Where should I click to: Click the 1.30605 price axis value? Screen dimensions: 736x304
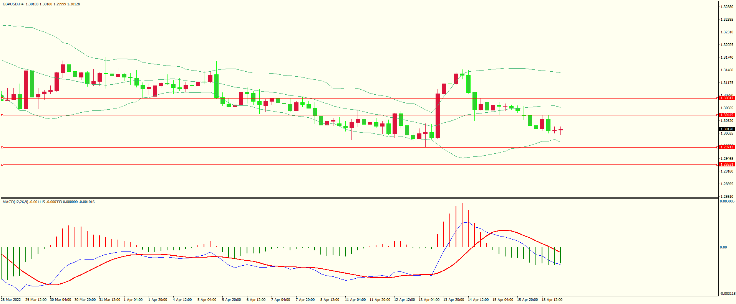click(x=727, y=108)
